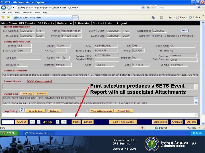The image size is (205, 153).
Task: Click the green Refresh page icon
Action: 148,7
